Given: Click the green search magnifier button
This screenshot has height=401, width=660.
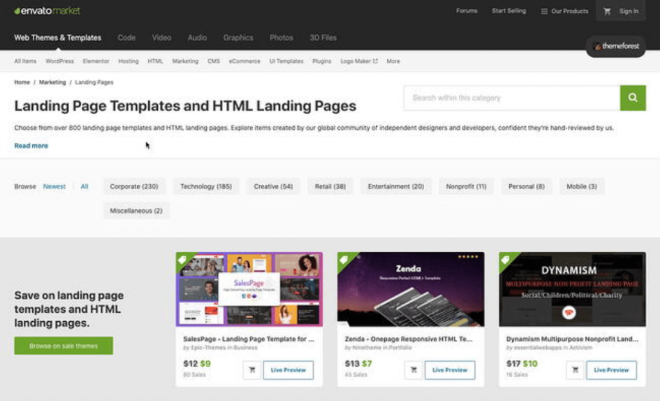Looking at the screenshot, I should (633, 98).
